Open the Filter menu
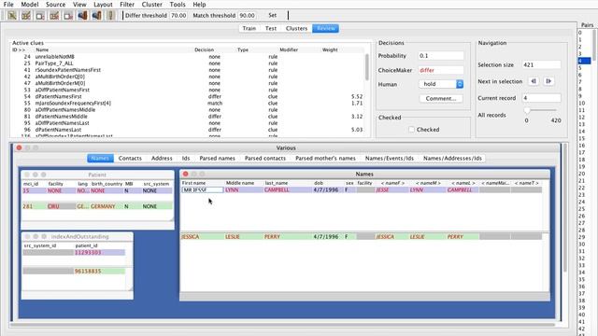Viewport: 598px width, 336px height. coord(127,5)
